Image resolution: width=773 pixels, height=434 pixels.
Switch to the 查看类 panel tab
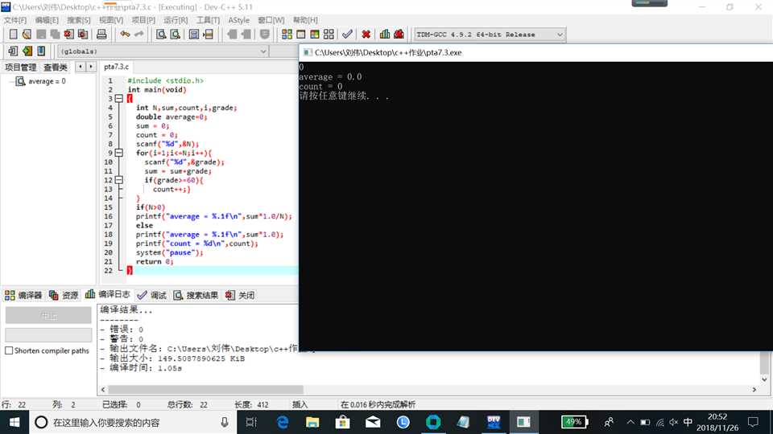click(x=56, y=67)
